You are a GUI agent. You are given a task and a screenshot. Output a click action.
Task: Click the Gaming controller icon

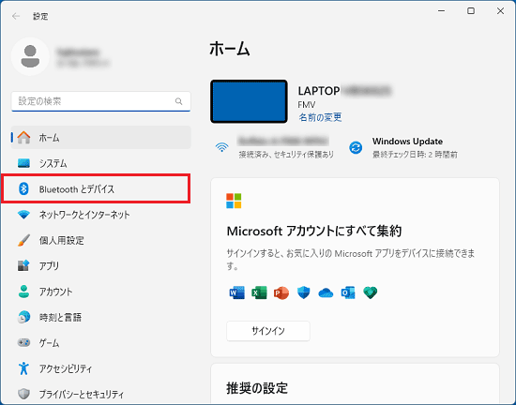[23, 342]
